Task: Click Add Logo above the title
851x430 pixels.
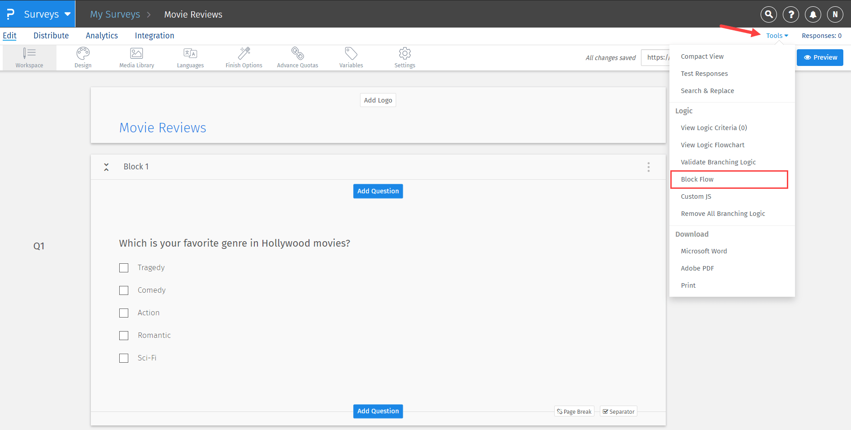Action: (x=378, y=100)
